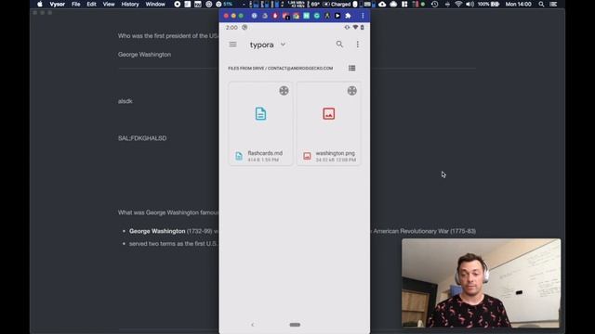The width and height of the screenshot is (595, 334).
Task: Open the Files app three-dot overflow menu
Action: 357,45
